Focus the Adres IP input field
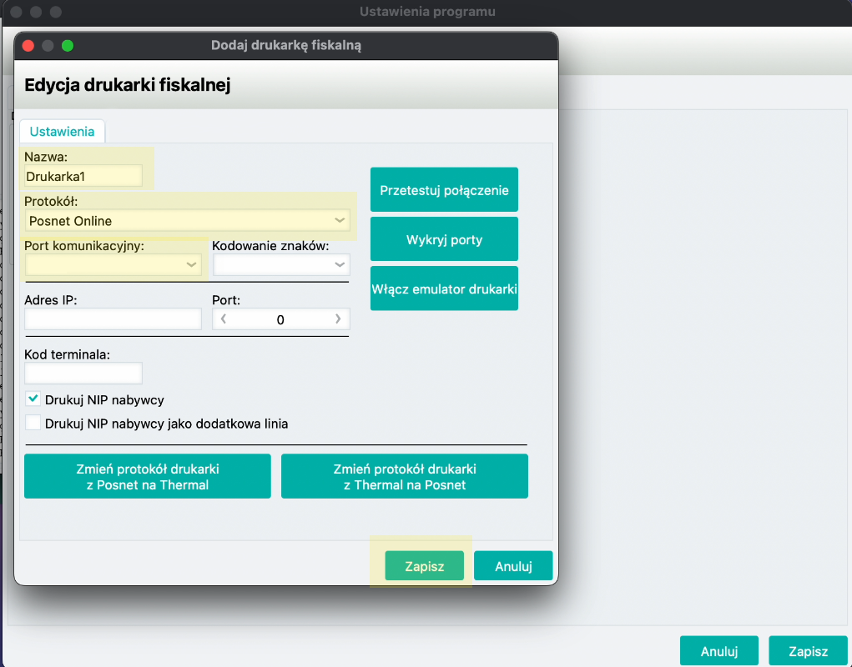Image resolution: width=852 pixels, height=667 pixels. coord(113,319)
